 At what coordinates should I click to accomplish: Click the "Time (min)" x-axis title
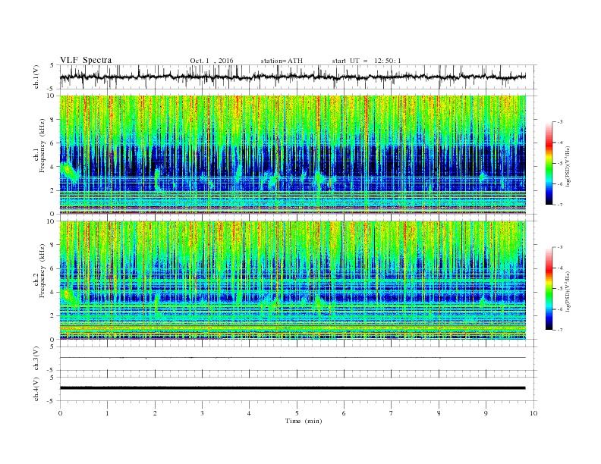pyautogui.click(x=304, y=421)
